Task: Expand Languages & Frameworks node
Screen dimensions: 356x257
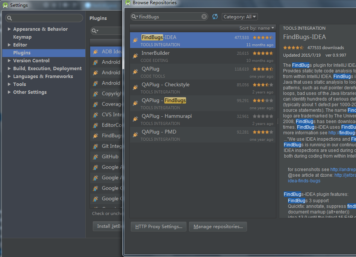Action: (x=9, y=77)
